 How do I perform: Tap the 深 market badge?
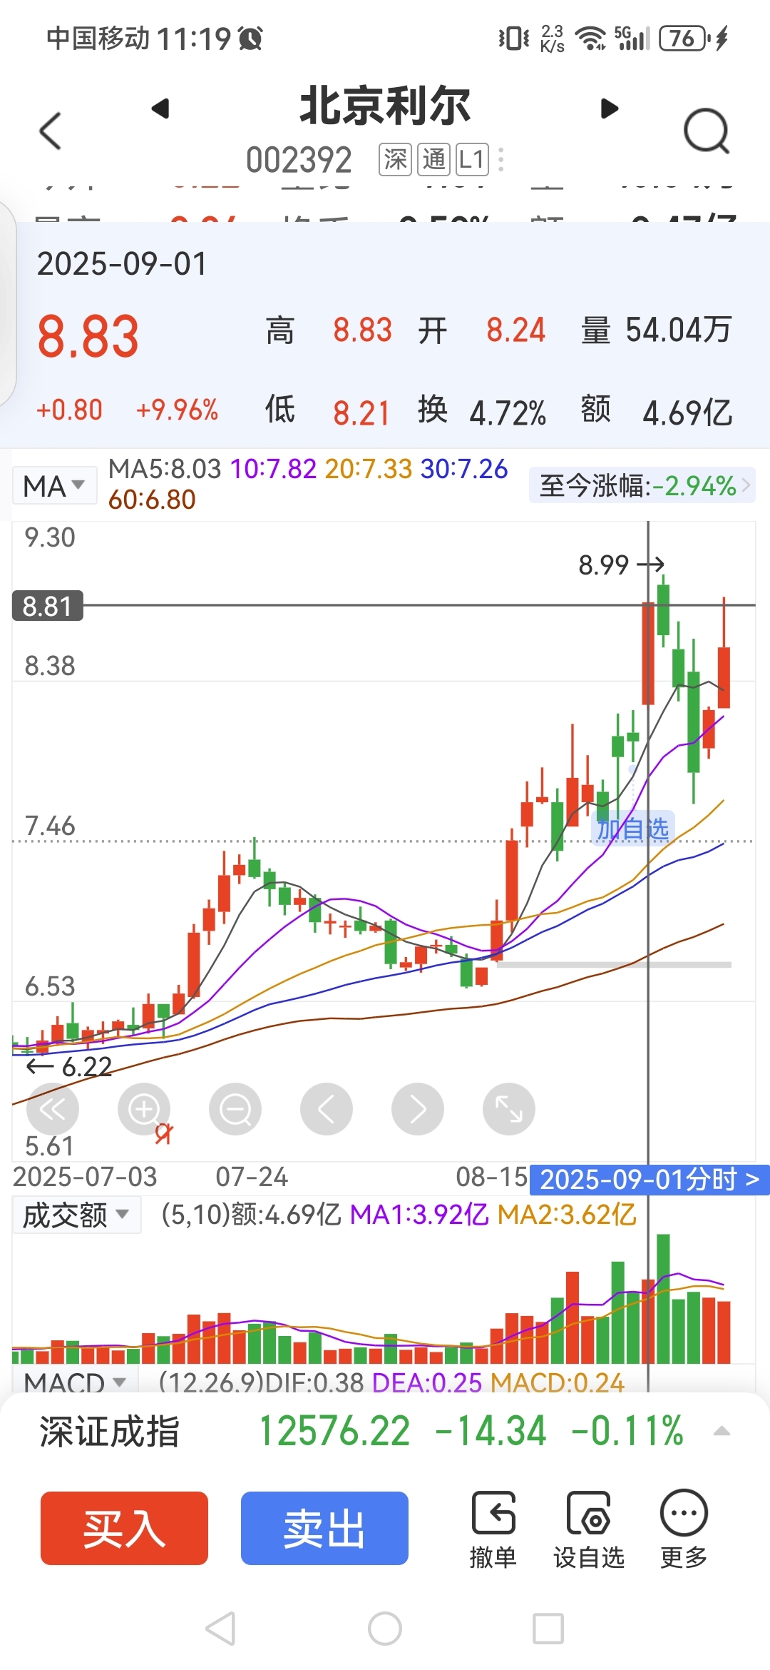[x=395, y=160]
